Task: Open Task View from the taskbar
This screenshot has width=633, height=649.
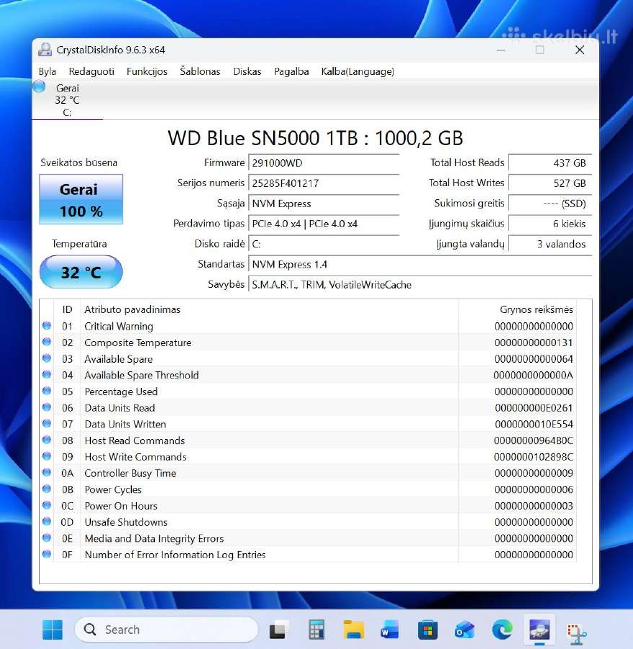Action: tap(278, 630)
